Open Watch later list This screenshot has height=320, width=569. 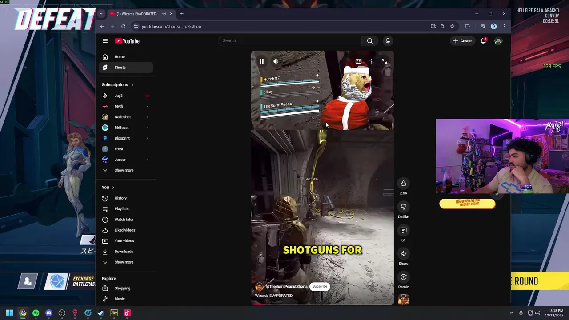126,220
